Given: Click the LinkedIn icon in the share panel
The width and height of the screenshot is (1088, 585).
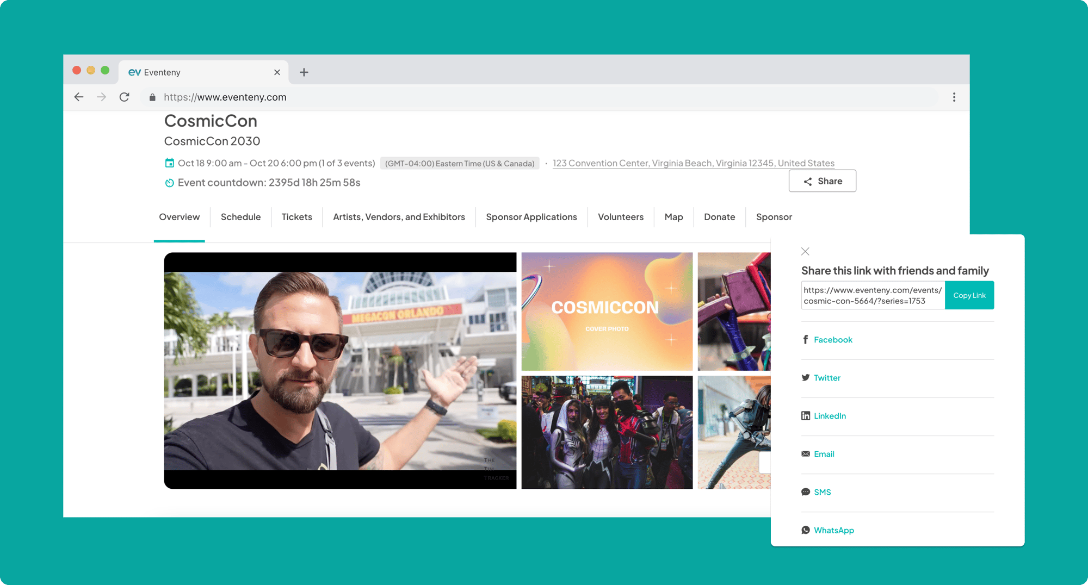Looking at the screenshot, I should (x=806, y=416).
